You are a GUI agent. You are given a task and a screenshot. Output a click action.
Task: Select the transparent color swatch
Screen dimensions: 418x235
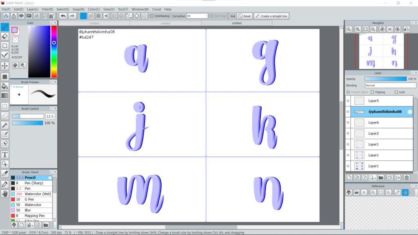16,40
